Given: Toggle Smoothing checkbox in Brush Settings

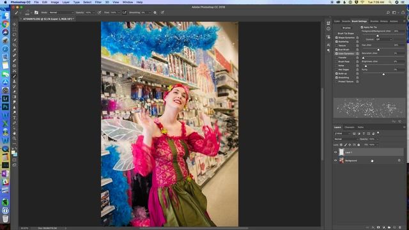Looking at the screenshot, I should pos(337,77).
